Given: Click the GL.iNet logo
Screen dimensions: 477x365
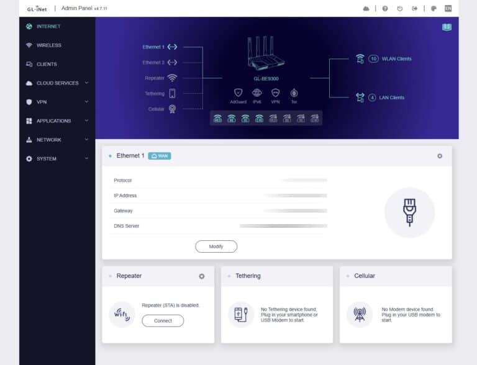Looking at the screenshot, I should click(37, 9).
